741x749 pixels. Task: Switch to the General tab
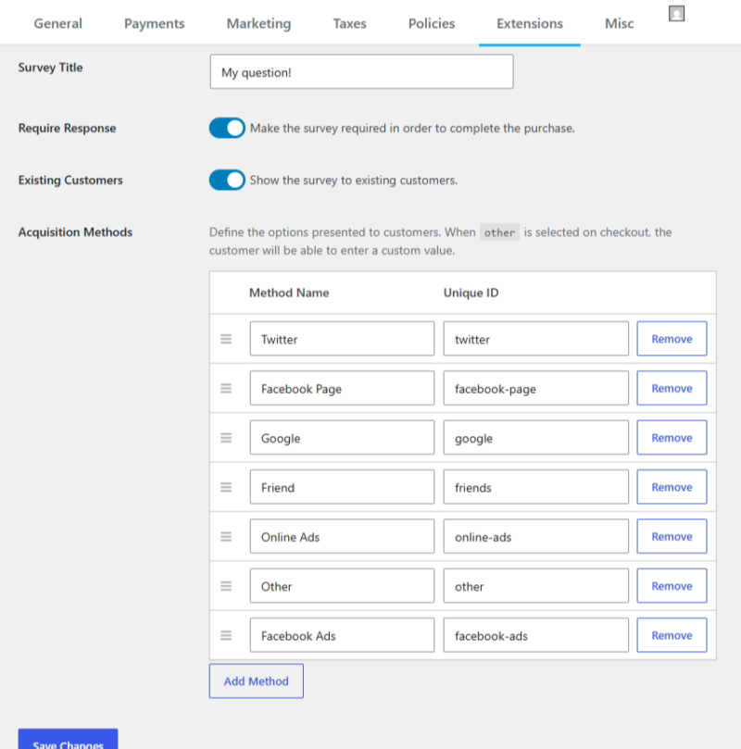point(57,24)
